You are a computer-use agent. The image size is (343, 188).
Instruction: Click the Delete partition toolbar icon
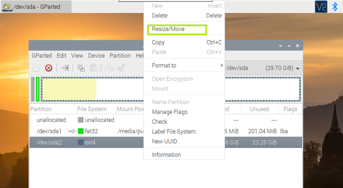(49, 68)
